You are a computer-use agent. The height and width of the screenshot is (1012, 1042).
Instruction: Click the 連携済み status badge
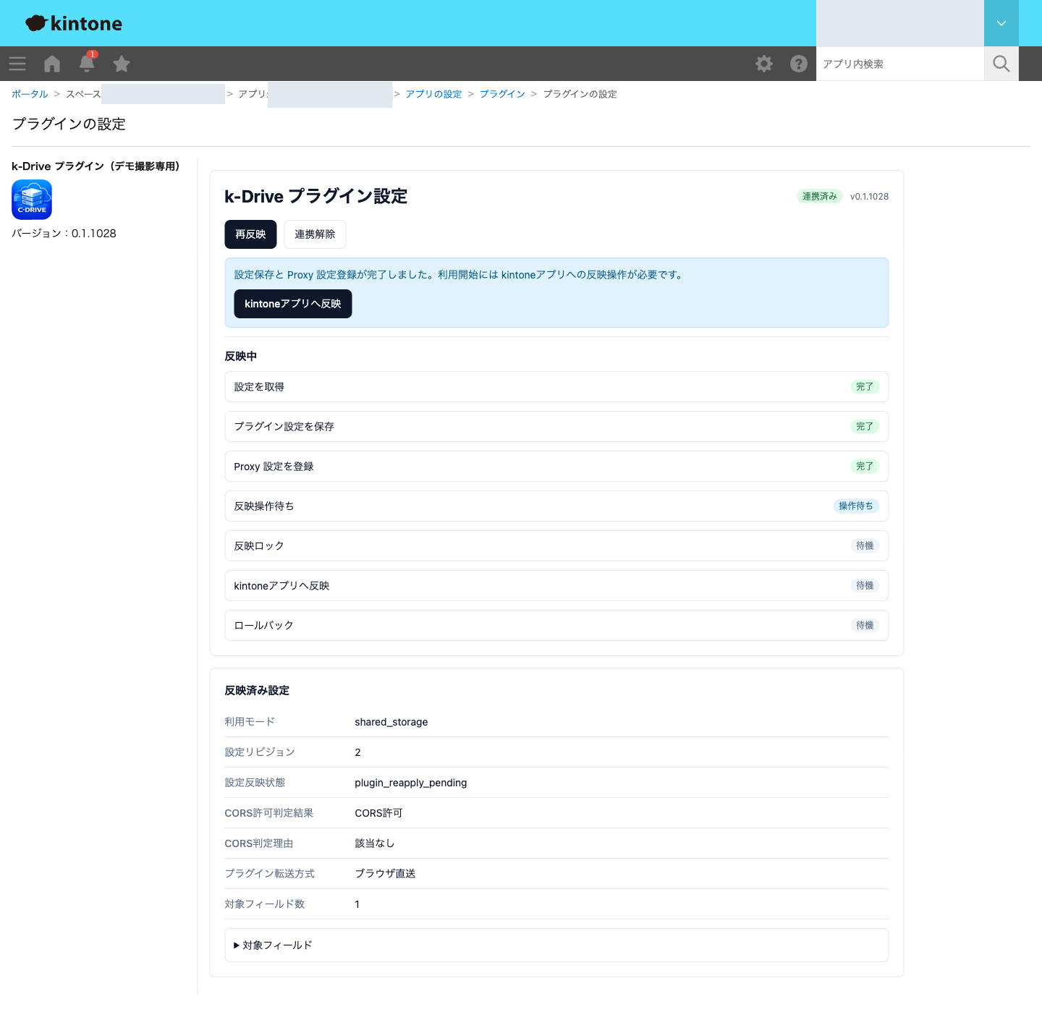click(x=819, y=197)
